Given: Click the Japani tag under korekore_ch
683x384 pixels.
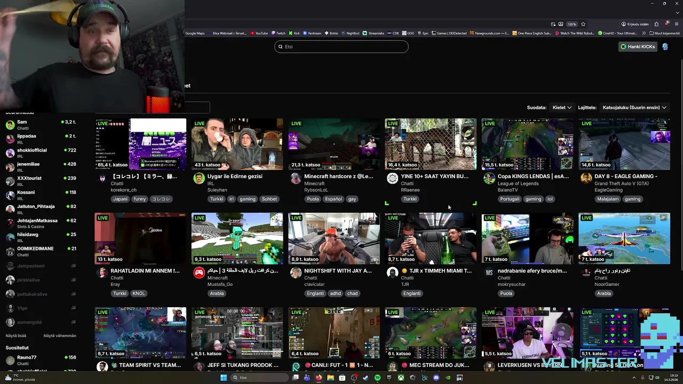Looking at the screenshot, I should pos(120,199).
